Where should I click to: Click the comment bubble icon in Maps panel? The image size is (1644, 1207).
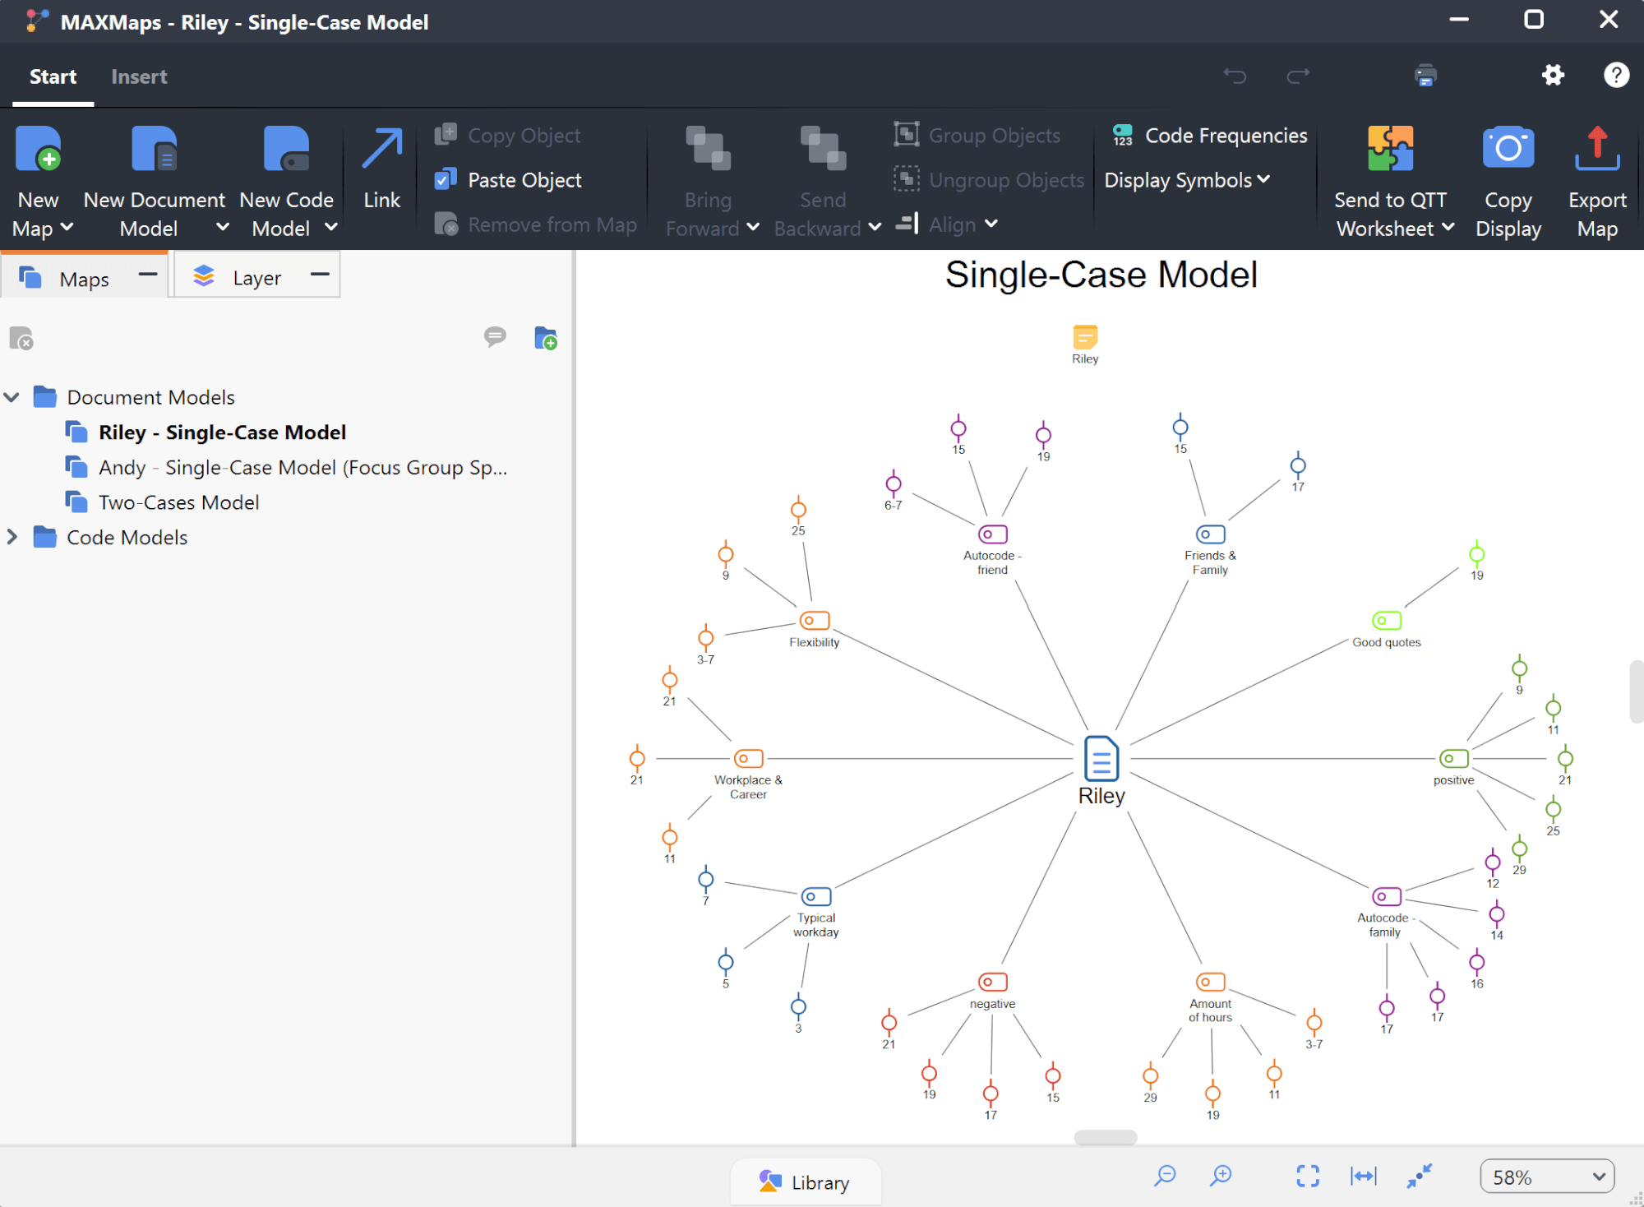click(x=495, y=336)
